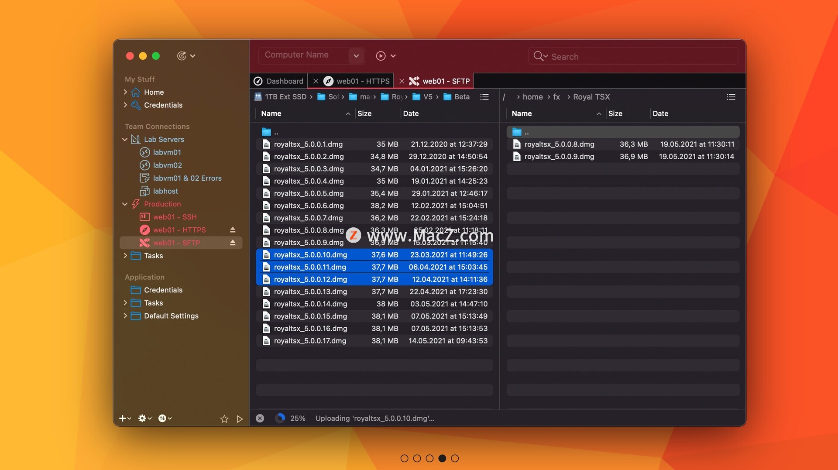
Task: Click the Search field
Action: (633, 56)
